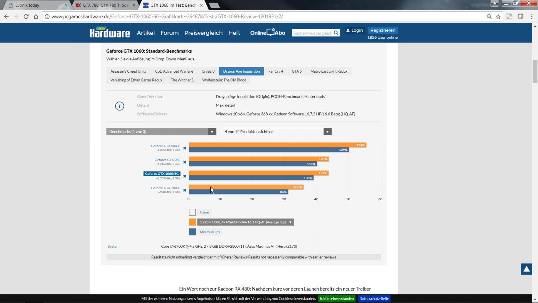The width and height of the screenshot is (538, 303).
Task: Toggle the blue Minimum Fps series swatch
Action: pyautogui.click(x=192, y=232)
